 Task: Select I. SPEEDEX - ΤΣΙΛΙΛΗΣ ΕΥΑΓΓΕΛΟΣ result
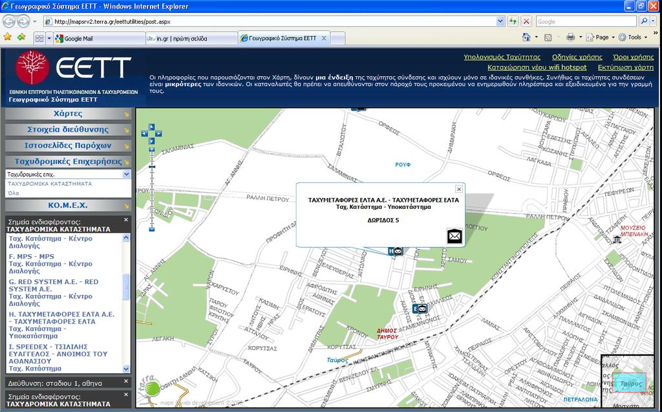[58, 358]
